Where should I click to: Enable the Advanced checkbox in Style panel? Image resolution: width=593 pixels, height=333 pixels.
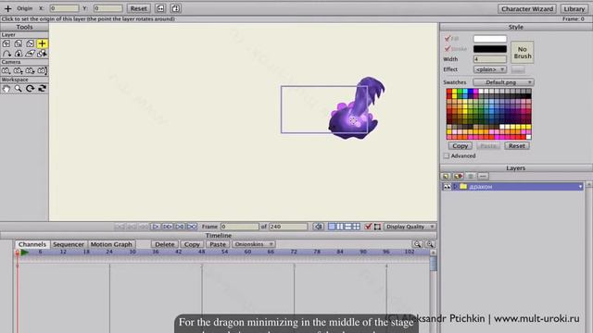pyautogui.click(x=447, y=155)
